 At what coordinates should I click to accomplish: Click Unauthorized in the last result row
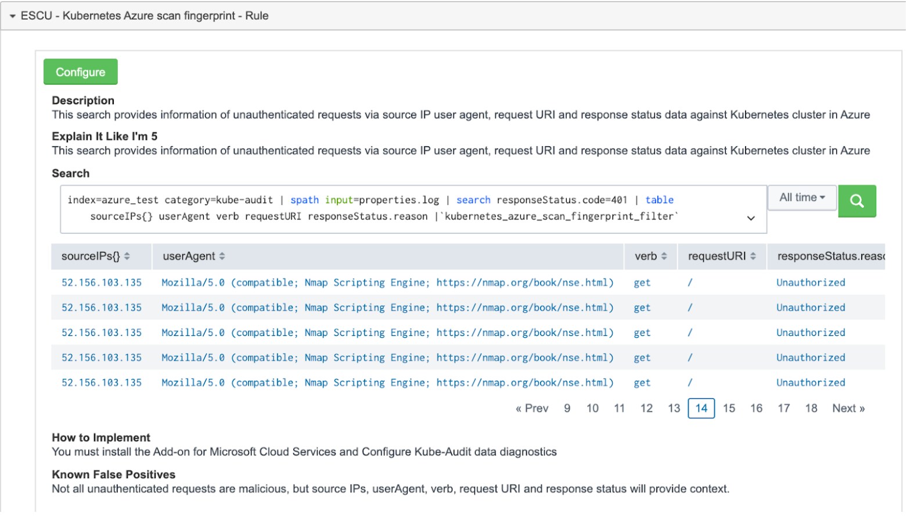click(811, 382)
